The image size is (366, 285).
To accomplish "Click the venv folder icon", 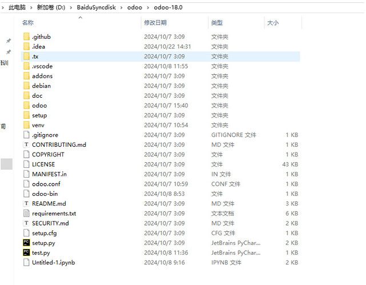I will pos(26,125).
